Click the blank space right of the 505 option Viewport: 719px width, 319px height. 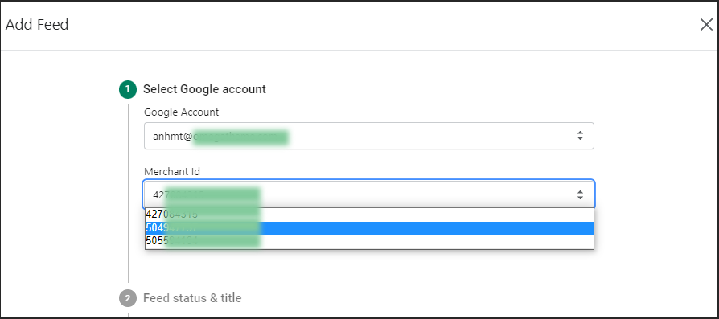click(426, 241)
